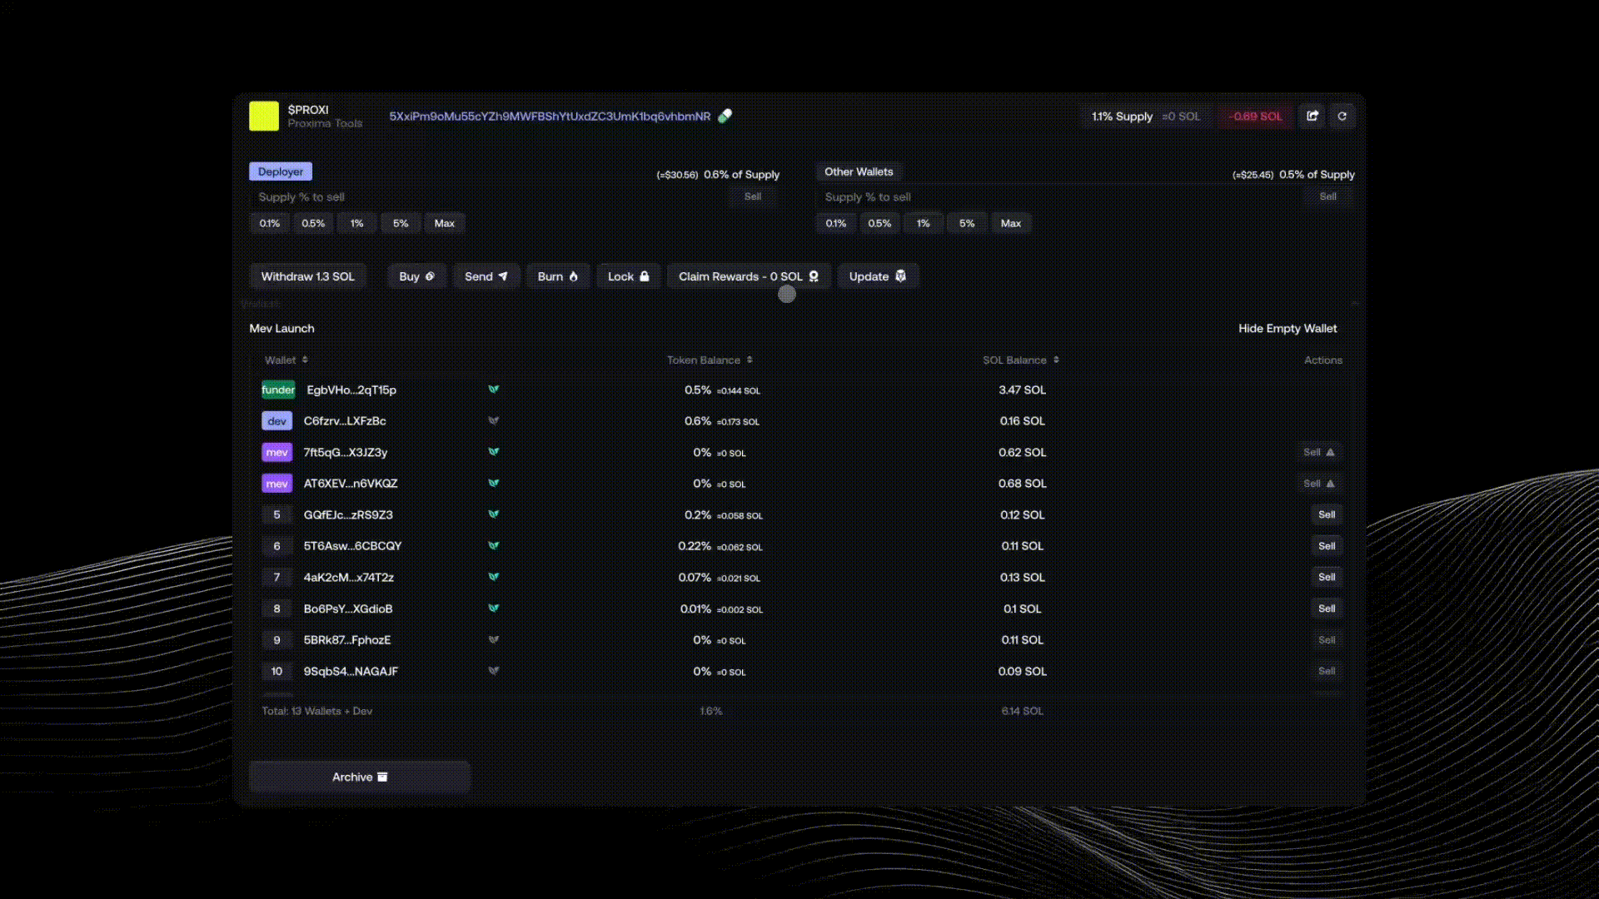Click the Archive button
Screen dimensions: 1599x899
click(360, 777)
